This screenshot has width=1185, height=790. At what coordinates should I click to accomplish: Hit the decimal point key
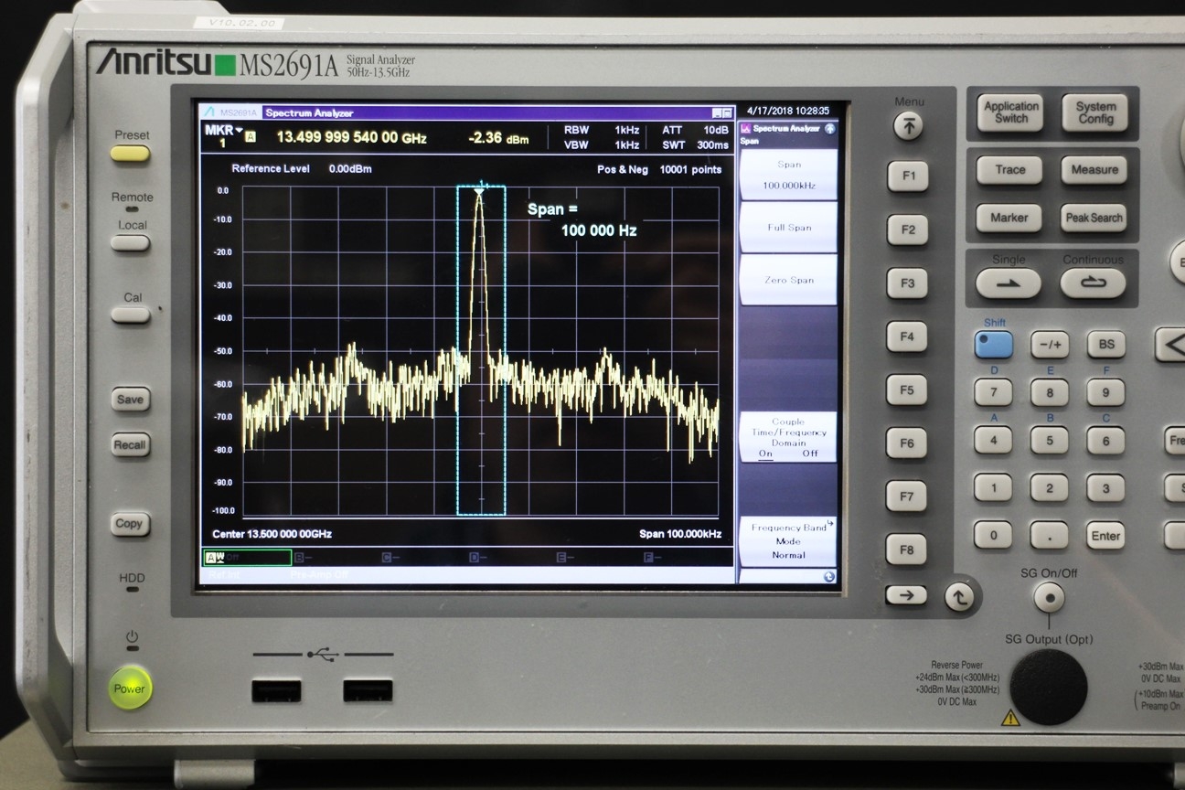[1050, 536]
